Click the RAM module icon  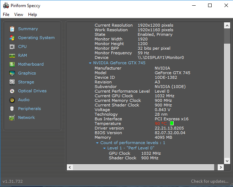tap(12, 56)
